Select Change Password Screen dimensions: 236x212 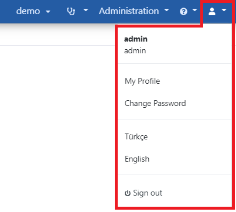point(155,103)
